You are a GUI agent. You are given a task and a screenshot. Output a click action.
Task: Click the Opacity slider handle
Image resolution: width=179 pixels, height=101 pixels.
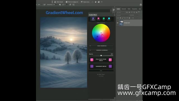tap(101, 56)
